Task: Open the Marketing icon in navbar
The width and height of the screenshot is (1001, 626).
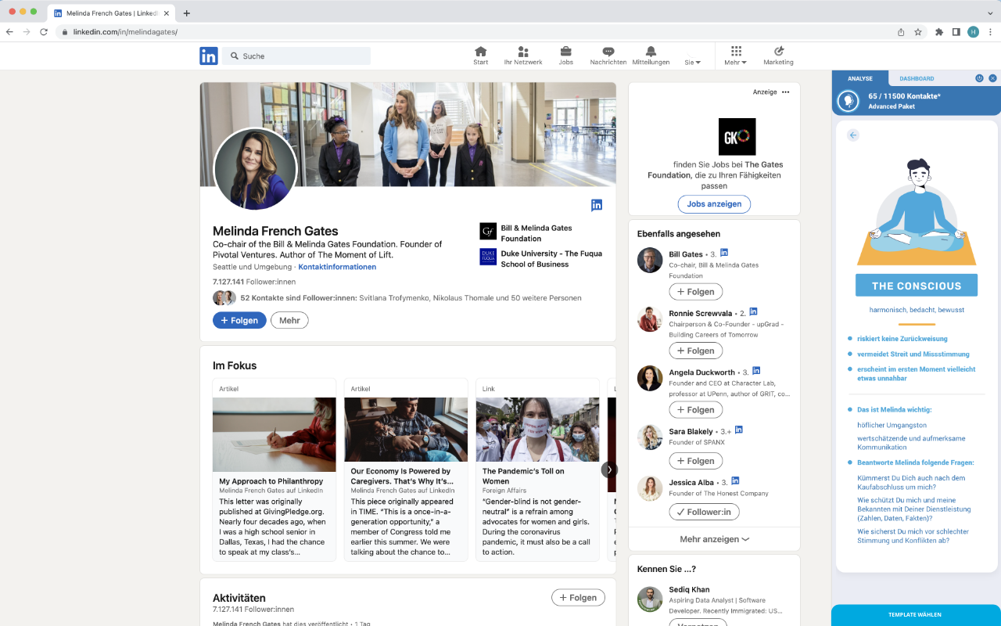Action: pyautogui.click(x=778, y=52)
